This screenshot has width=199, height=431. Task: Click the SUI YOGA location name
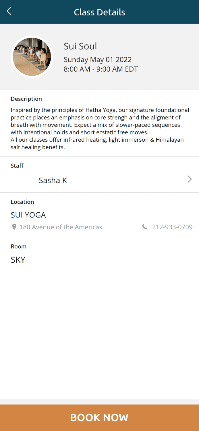point(28,215)
